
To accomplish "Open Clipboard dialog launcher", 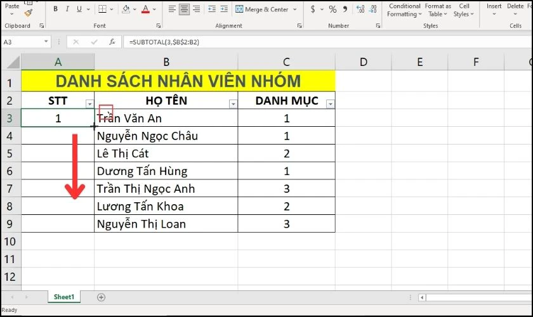I will coord(42,26).
